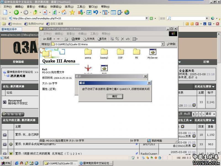Expand the Explorer address bar dropdown
The width and height of the screenshot is (221, 166).
point(163,44)
